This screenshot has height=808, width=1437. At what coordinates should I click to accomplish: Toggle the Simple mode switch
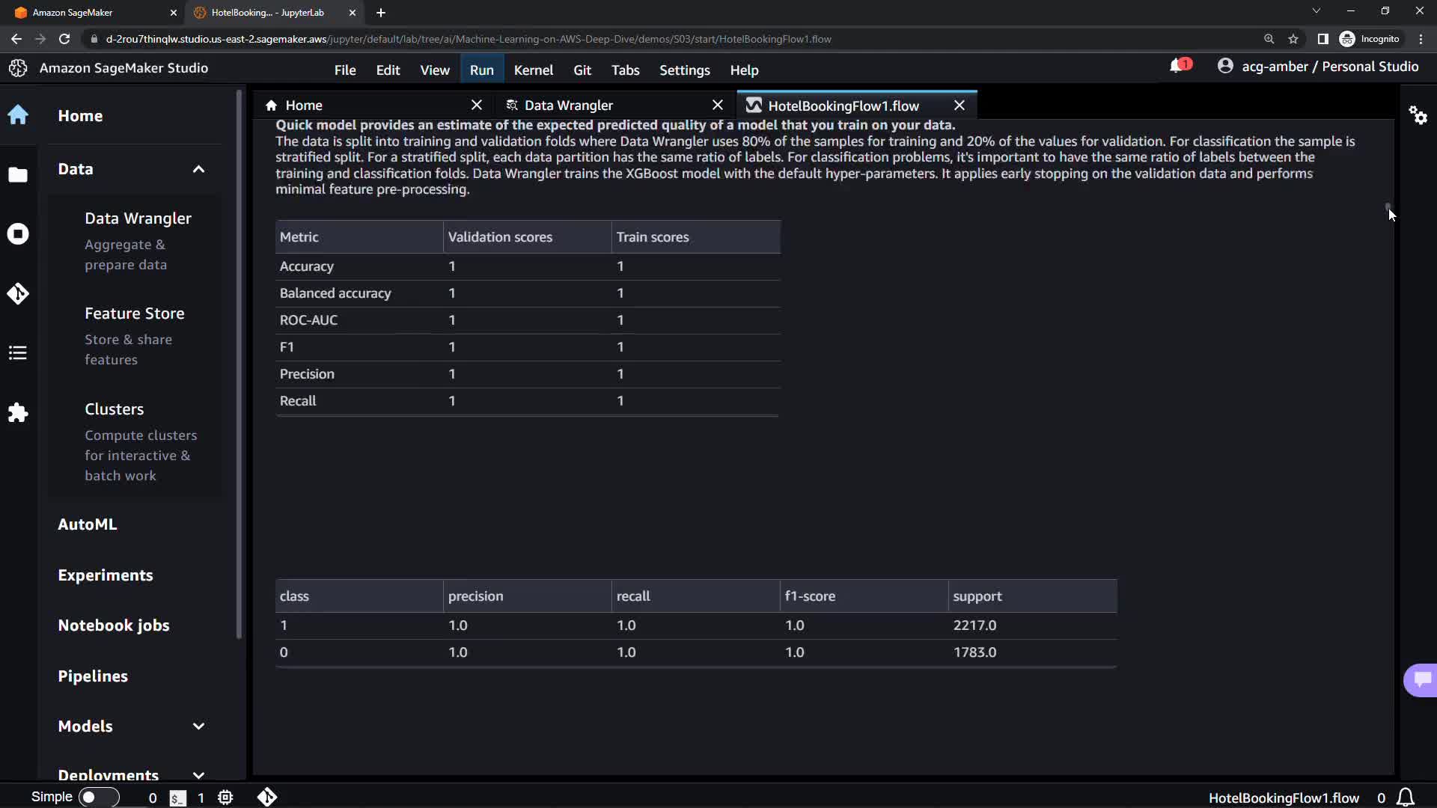coord(98,798)
